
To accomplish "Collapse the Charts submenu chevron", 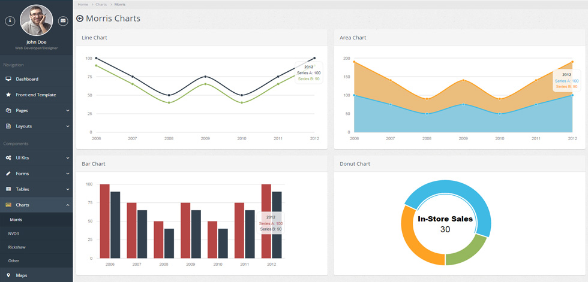I will click(68, 205).
